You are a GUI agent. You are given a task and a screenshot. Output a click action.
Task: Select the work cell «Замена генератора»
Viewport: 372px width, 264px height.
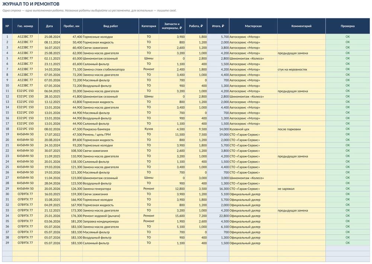pos(110,189)
